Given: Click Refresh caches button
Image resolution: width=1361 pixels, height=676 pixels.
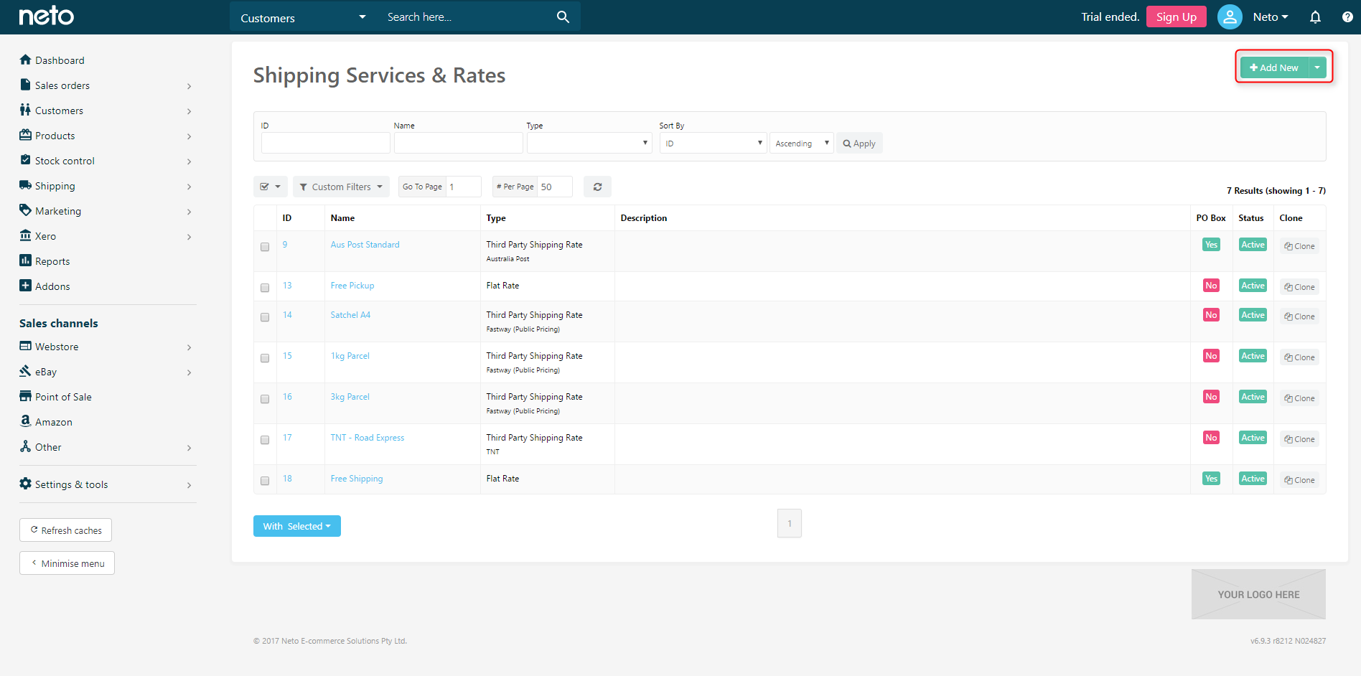Looking at the screenshot, I should (65, 530).
